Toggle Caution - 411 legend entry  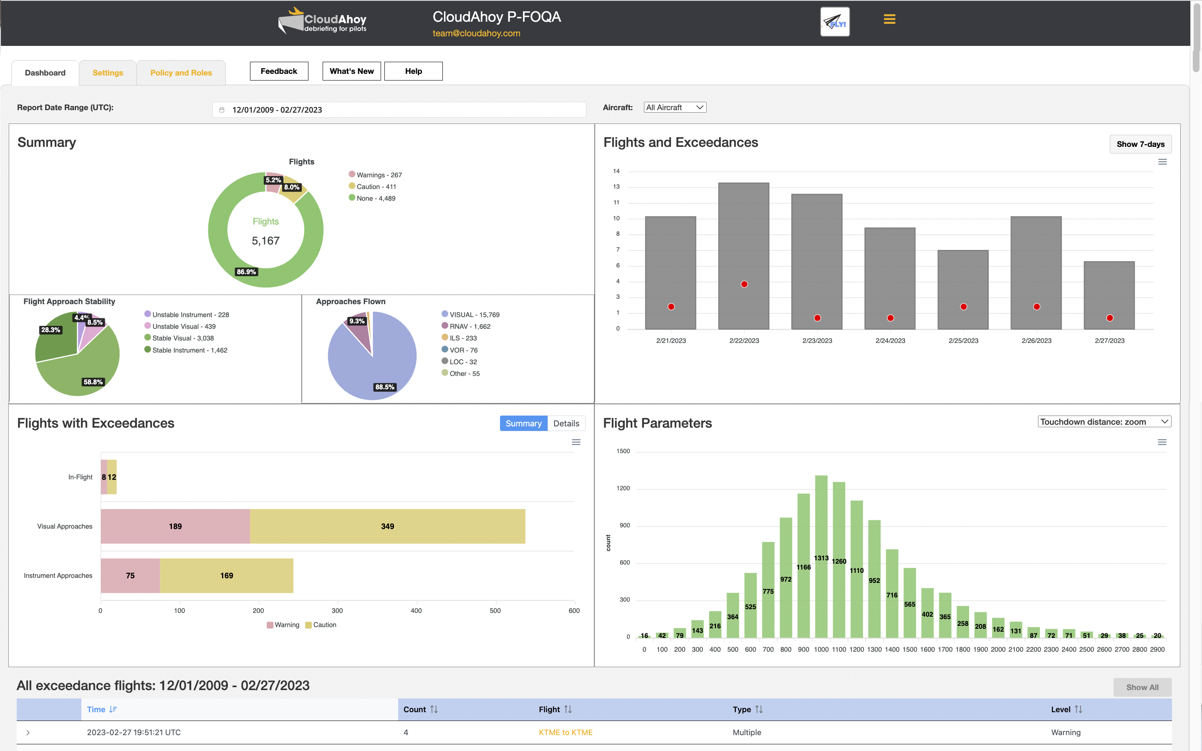tap(373, 187)
